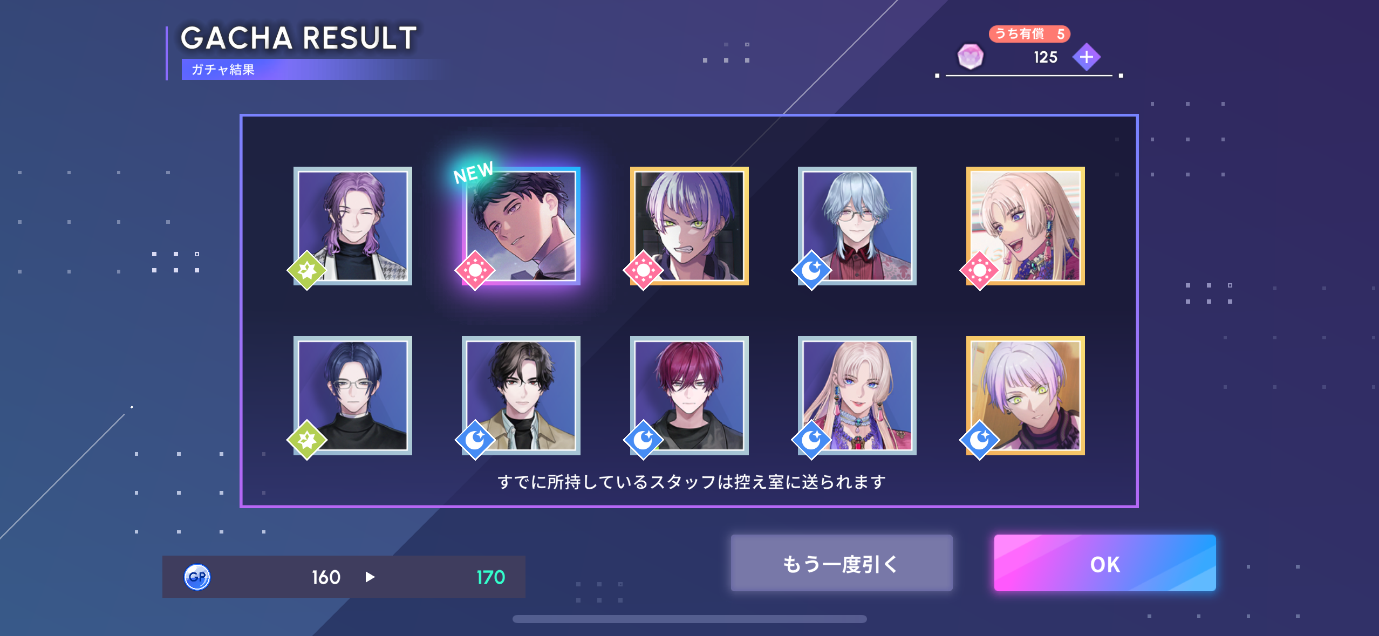Select the blonde long-haired character in bottom row

click(857, 395)
